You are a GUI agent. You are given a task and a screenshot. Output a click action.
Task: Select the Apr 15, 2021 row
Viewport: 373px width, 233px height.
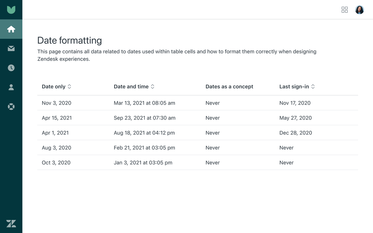click(57, 118)
